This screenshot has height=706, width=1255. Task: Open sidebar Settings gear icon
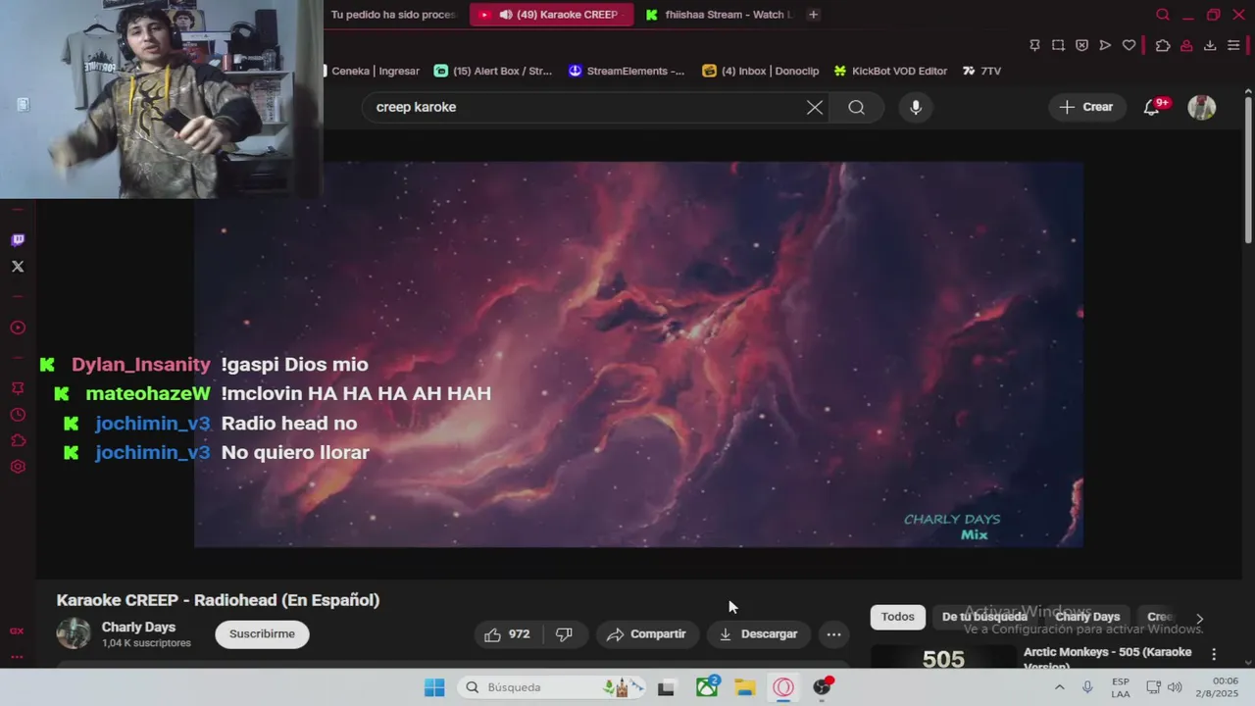(x=18, y=467)
